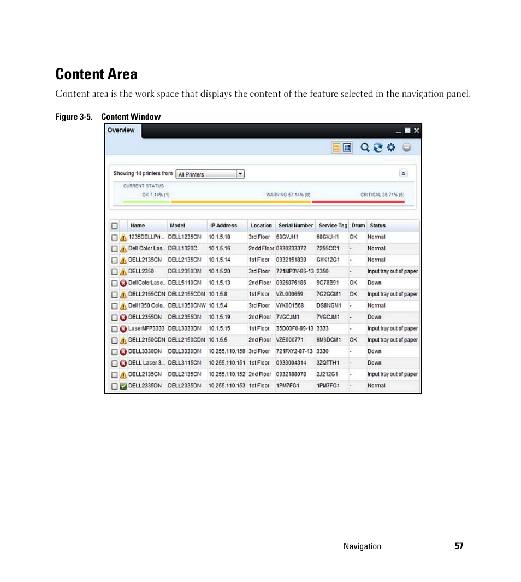Sort by the Service Tag column header
Screen dimensions: 521x582
pyautogui.click(x=333, y=225)
